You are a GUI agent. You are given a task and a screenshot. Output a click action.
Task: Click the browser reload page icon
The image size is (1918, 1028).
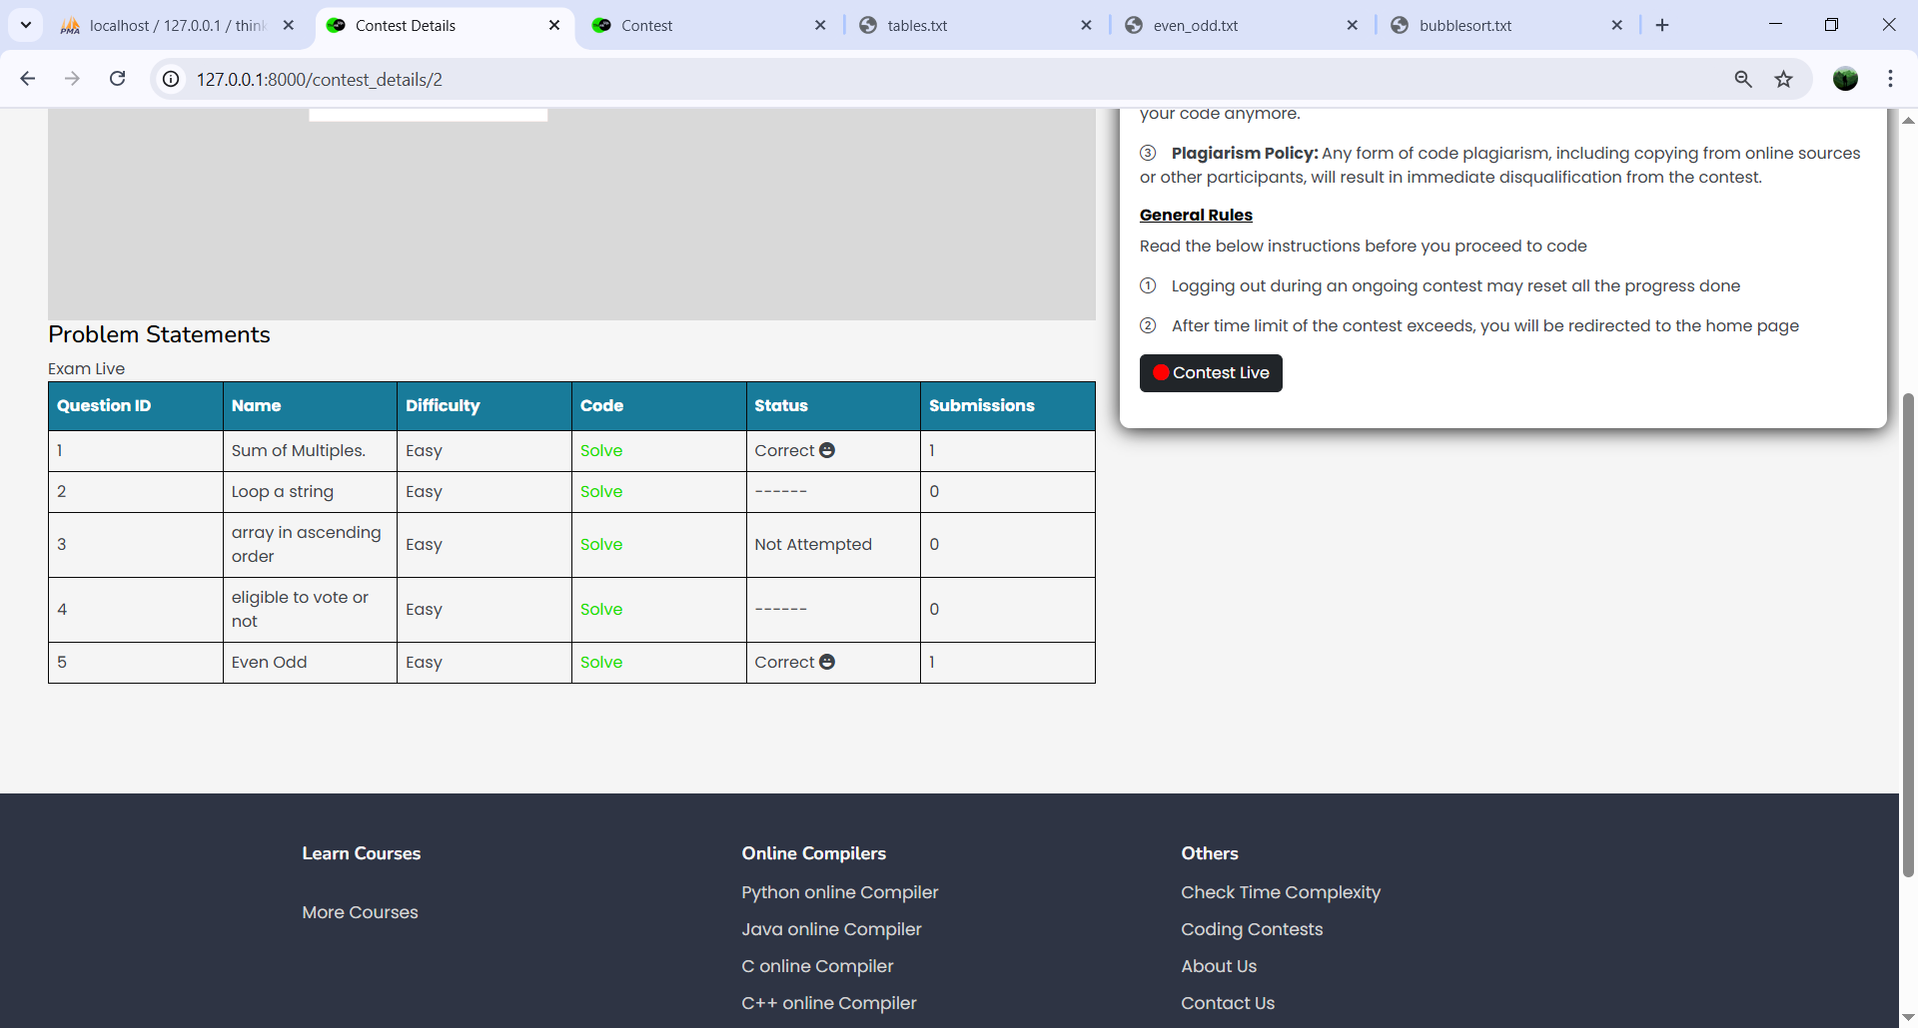coord(117,79)
